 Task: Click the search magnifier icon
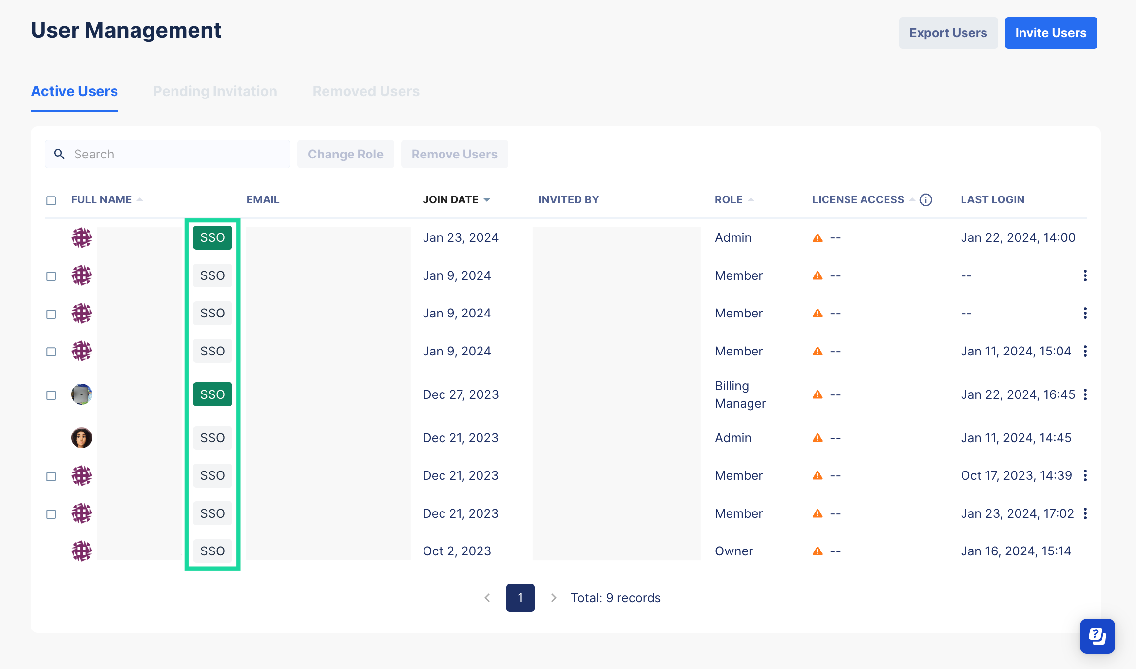[x=59, y=154]
